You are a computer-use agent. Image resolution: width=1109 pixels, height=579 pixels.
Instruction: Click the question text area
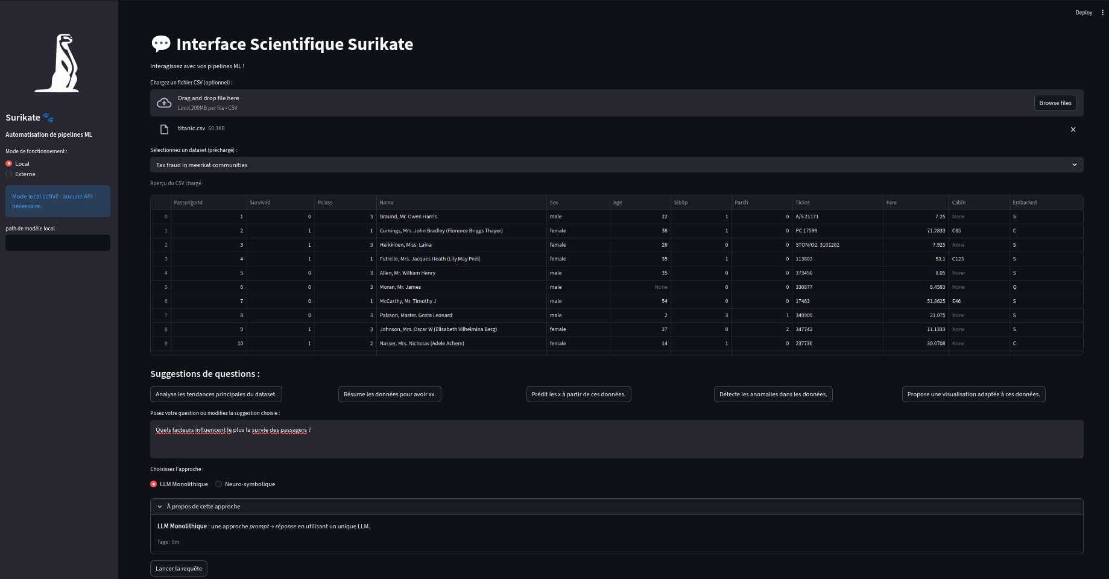point(616,439)
